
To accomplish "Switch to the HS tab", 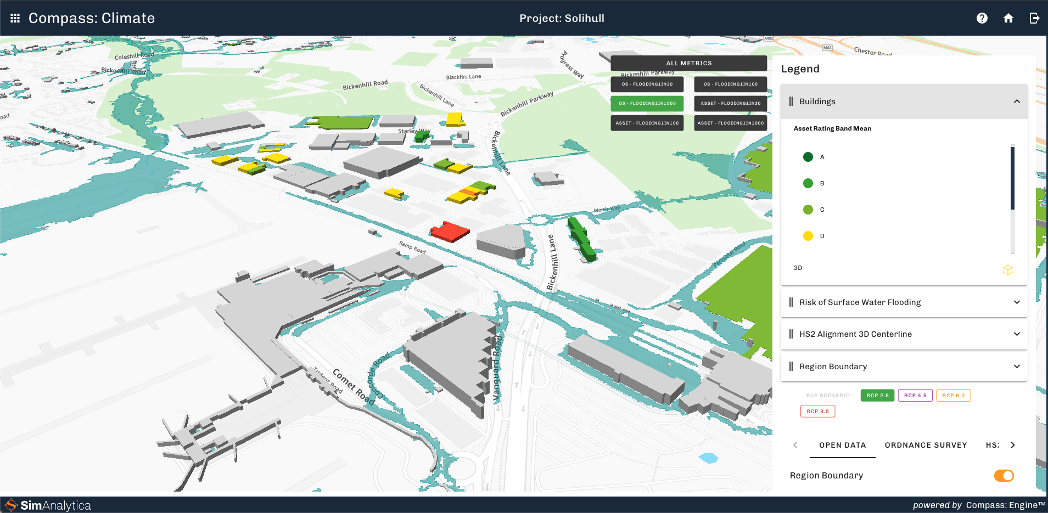I will point(993,446).
